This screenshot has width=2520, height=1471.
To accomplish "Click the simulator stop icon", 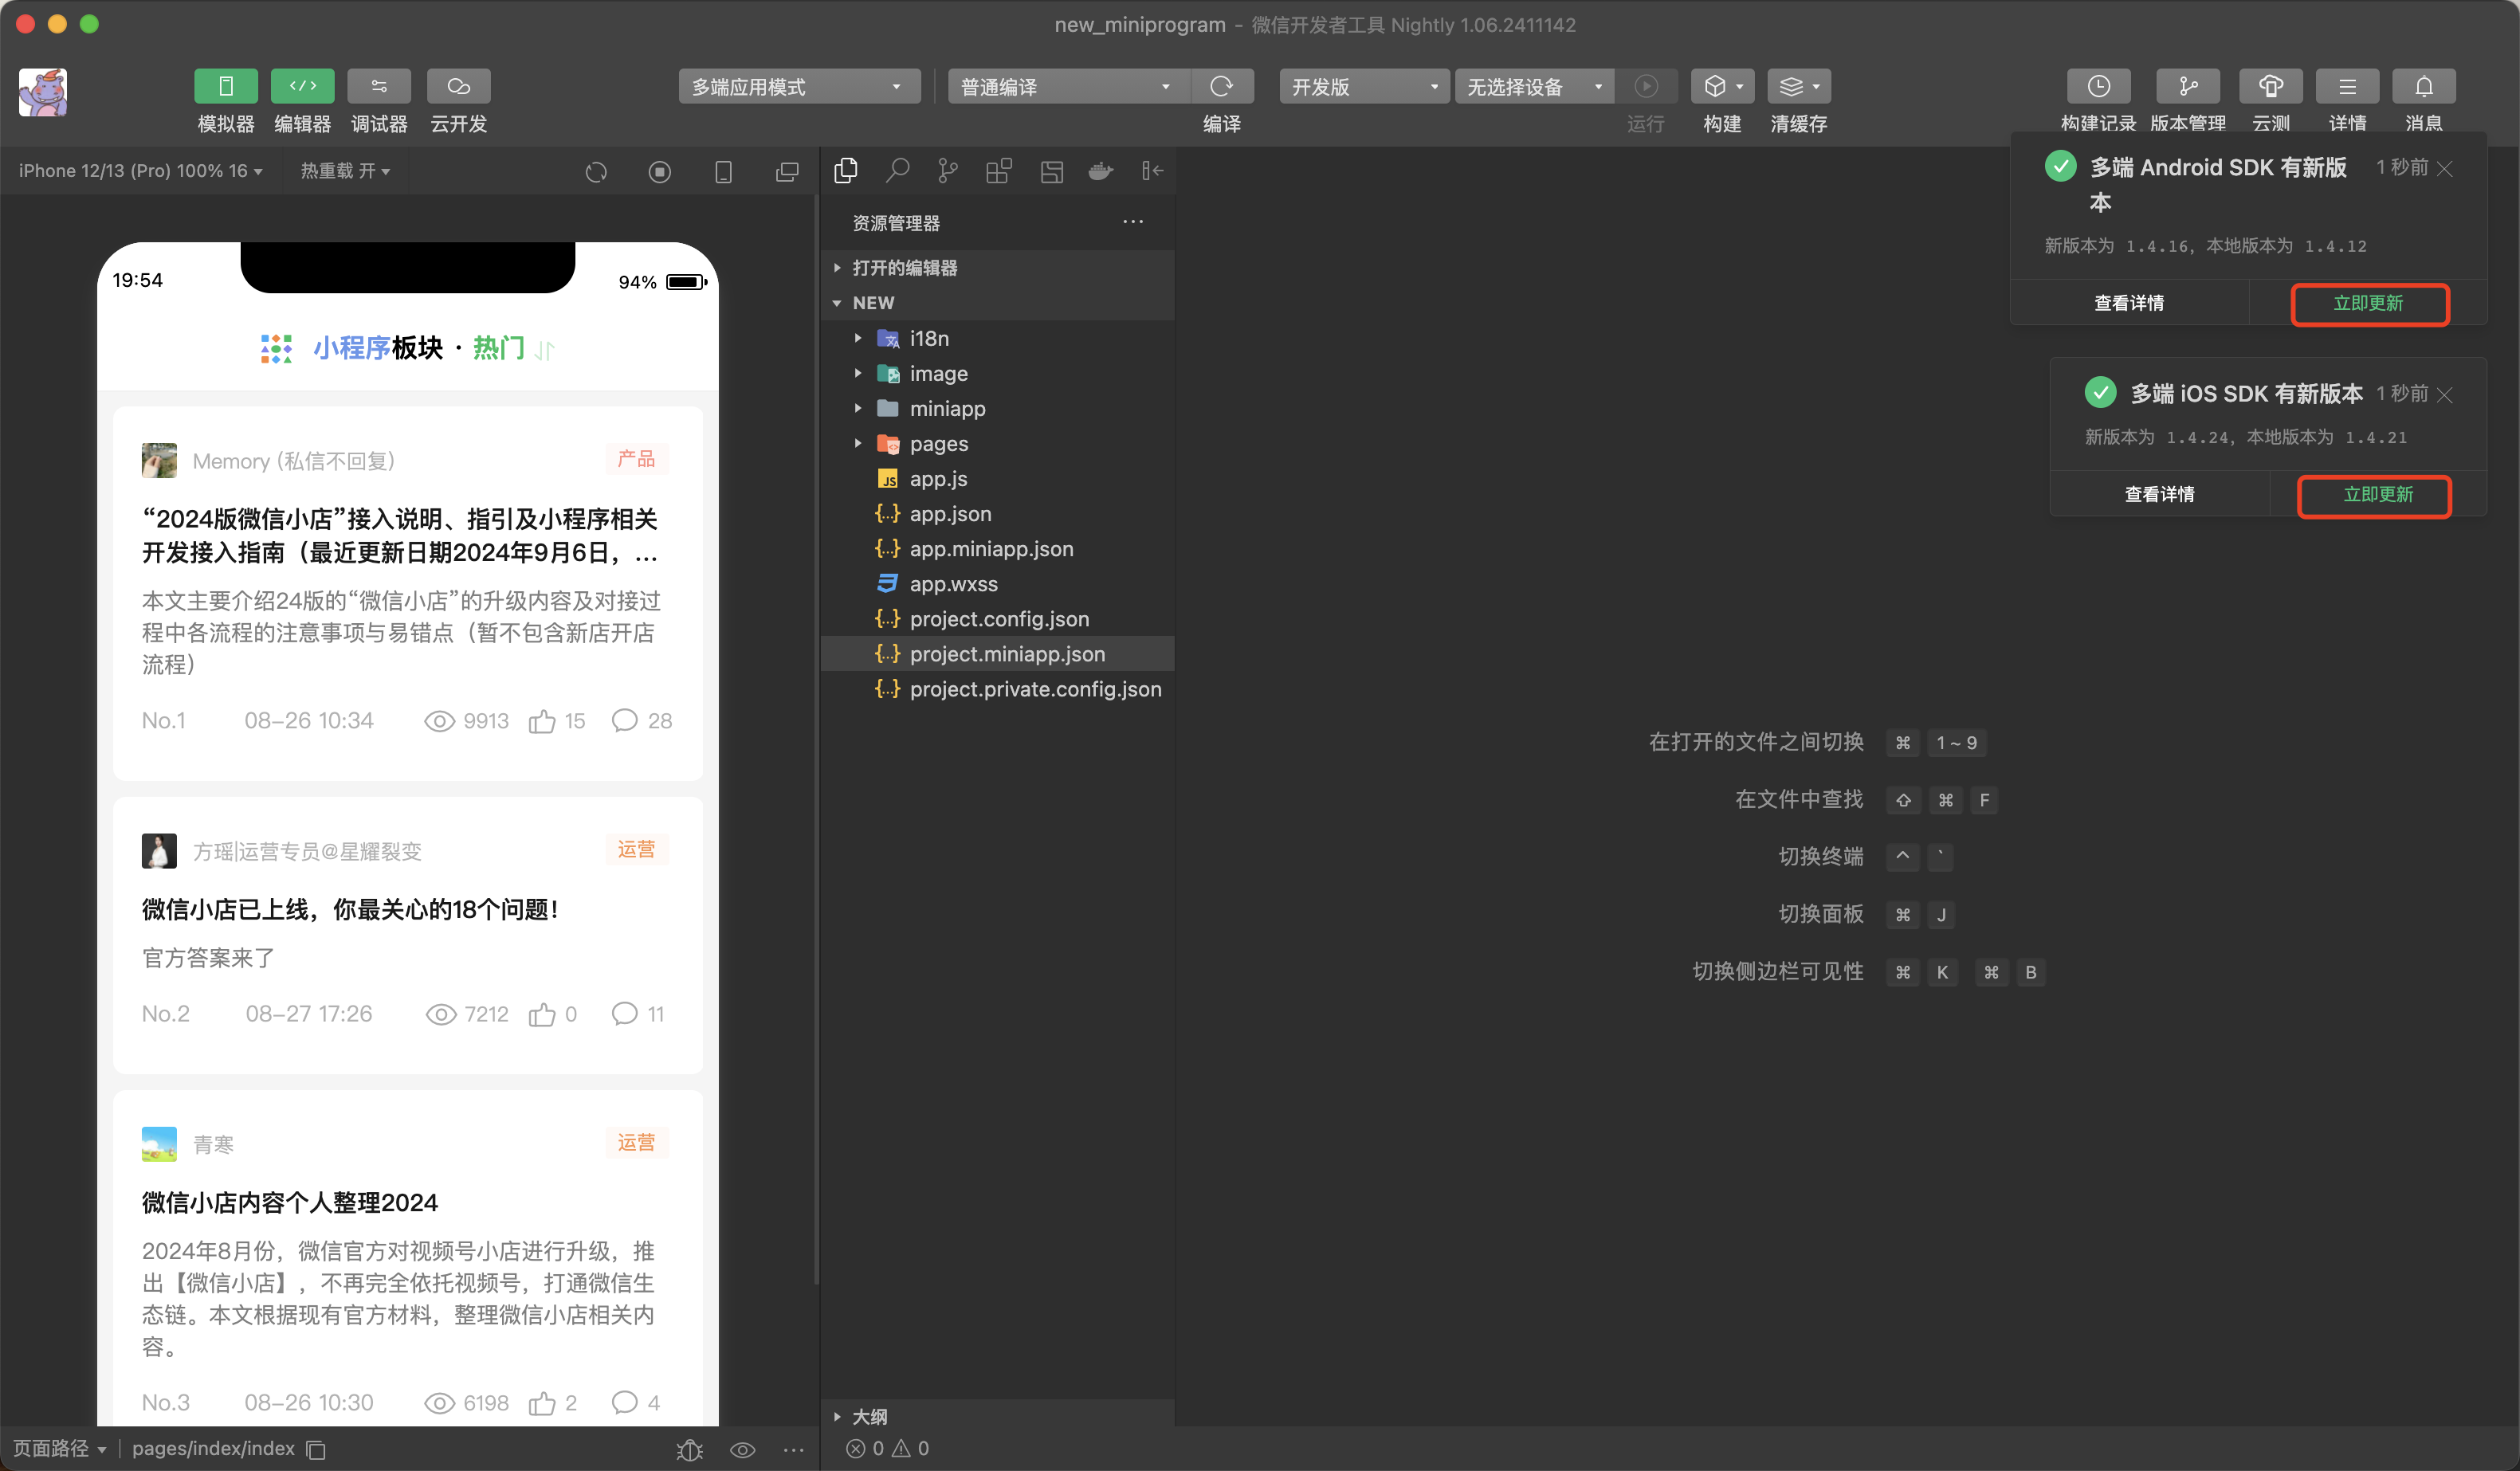I will click(x=660, y=172).
